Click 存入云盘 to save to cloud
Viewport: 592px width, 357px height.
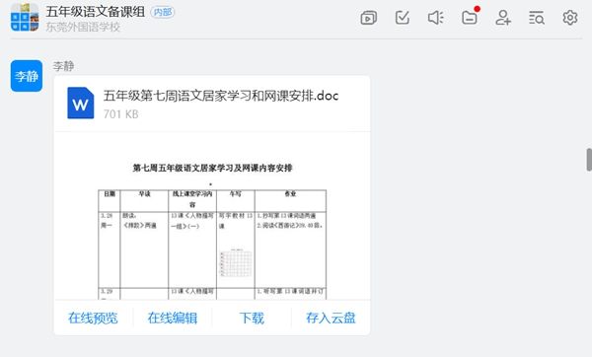point(331,318)
